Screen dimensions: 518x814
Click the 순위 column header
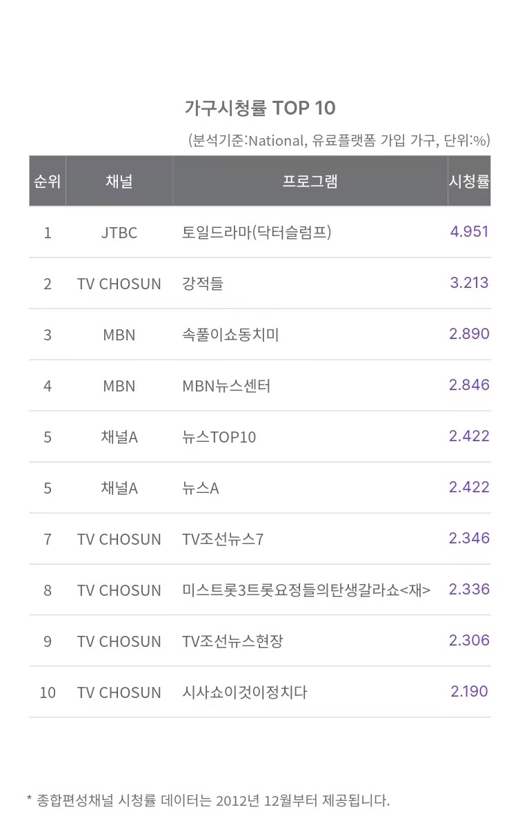(47, 181)
